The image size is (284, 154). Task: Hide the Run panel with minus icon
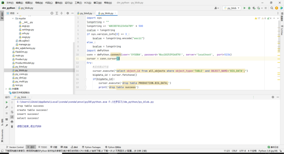click(x=278, y=97)
